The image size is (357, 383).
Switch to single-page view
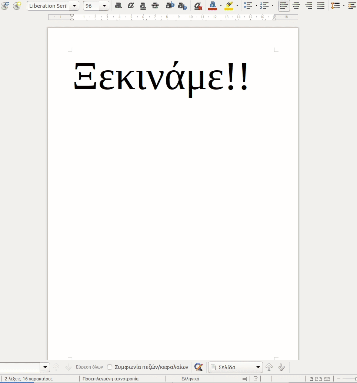click(x=311, y=379)
